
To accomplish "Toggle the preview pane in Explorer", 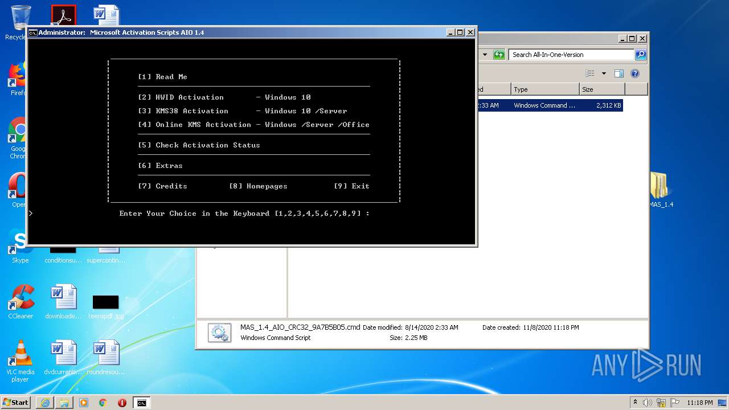I will point(619,73).
